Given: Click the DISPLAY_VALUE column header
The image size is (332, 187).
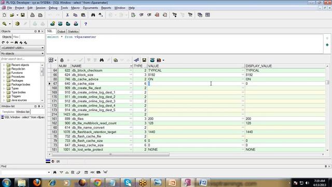Looking at the screenshot, I should point(285,66).
